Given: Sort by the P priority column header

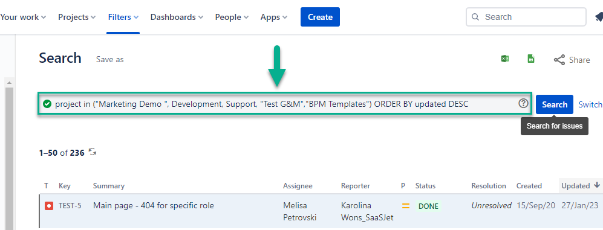Looking at the screenshot, I should (403, 186).
